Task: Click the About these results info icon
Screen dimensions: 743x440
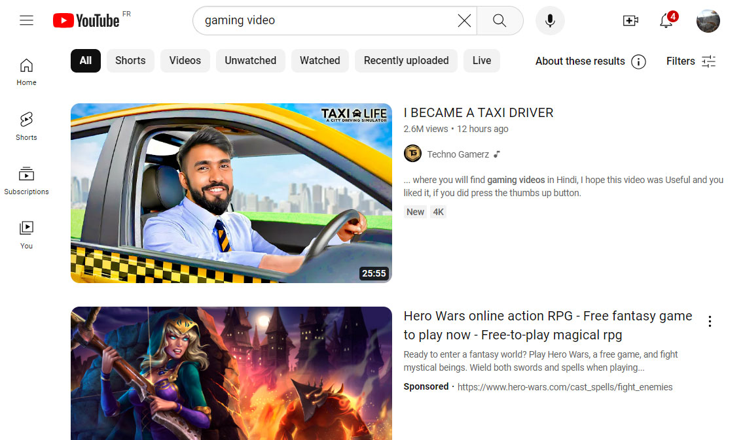Action: tap(638, 61)
